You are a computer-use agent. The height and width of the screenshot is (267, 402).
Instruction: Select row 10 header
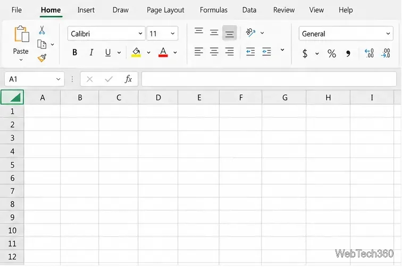coord(12,230)
